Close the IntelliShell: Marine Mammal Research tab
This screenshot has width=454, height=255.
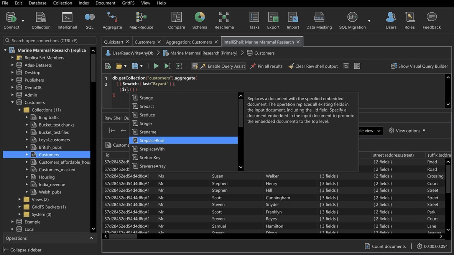pyautogui.click(x=298, y=42)
